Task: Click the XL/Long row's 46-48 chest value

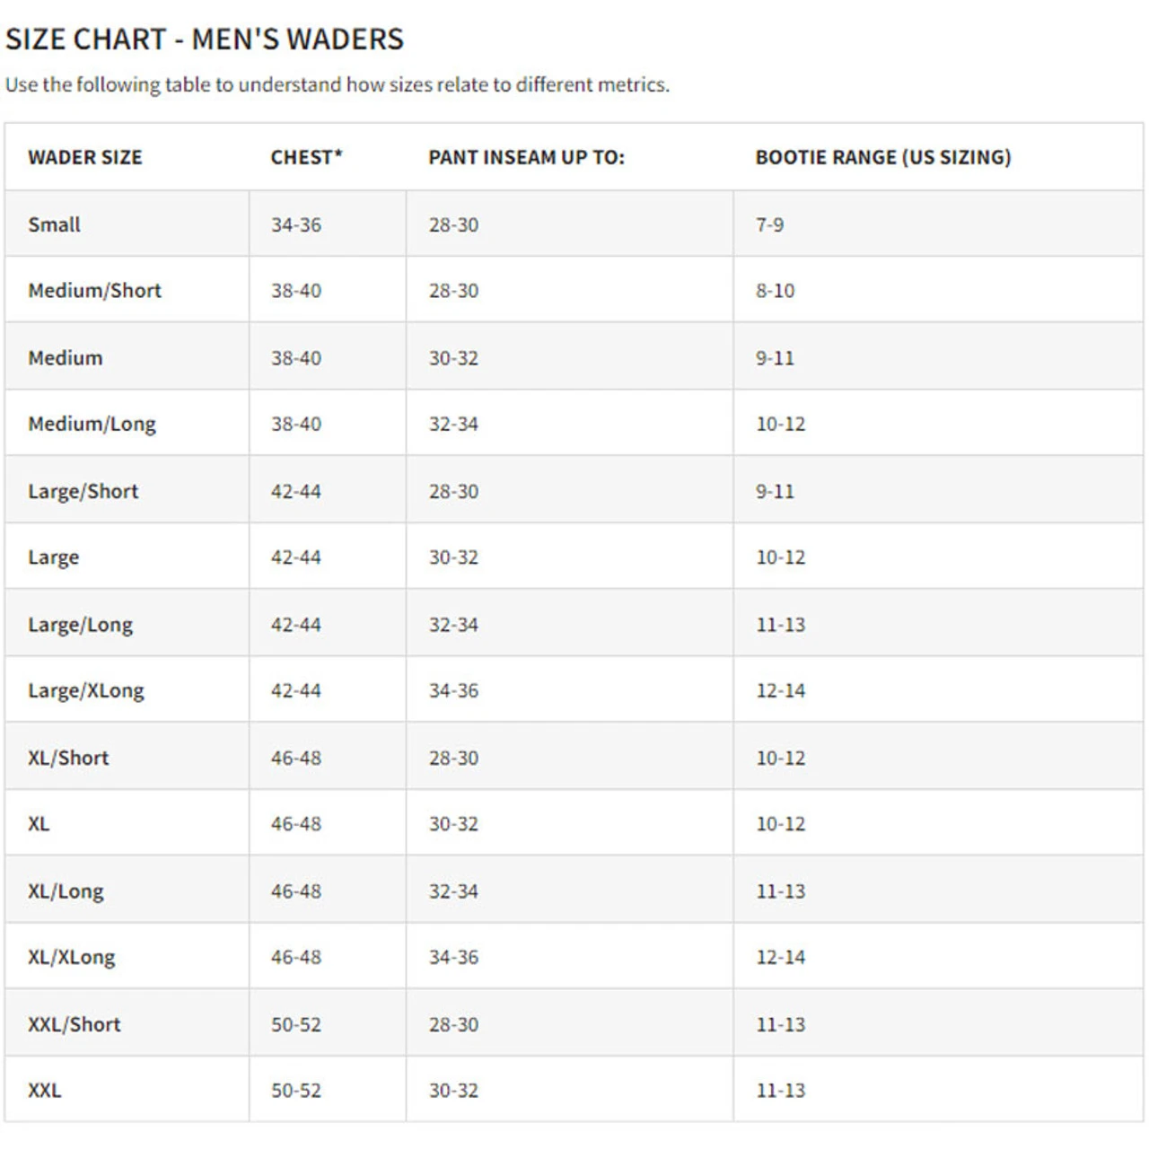Action: click(x=296, y=891)
